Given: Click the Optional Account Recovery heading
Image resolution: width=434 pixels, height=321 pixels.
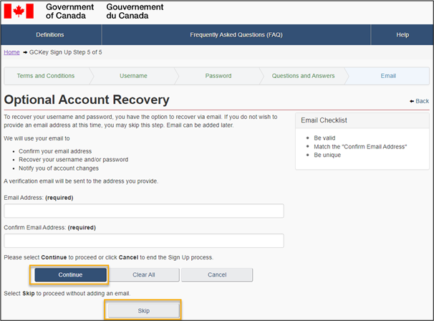Looking at the screenshot, I should pos(87,100).
